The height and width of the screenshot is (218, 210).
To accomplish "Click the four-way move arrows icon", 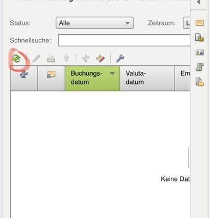I will 86,58.
